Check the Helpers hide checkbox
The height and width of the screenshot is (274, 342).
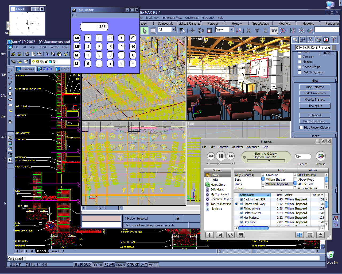[x=300, y=62]
